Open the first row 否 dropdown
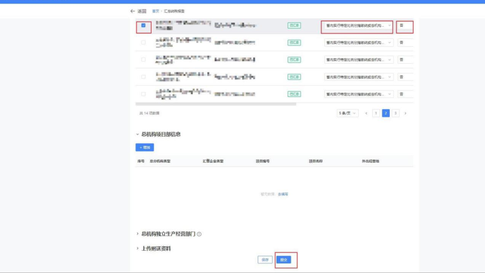Image resolution: width=485 pixels, height=273 pixels. [404, 25]
